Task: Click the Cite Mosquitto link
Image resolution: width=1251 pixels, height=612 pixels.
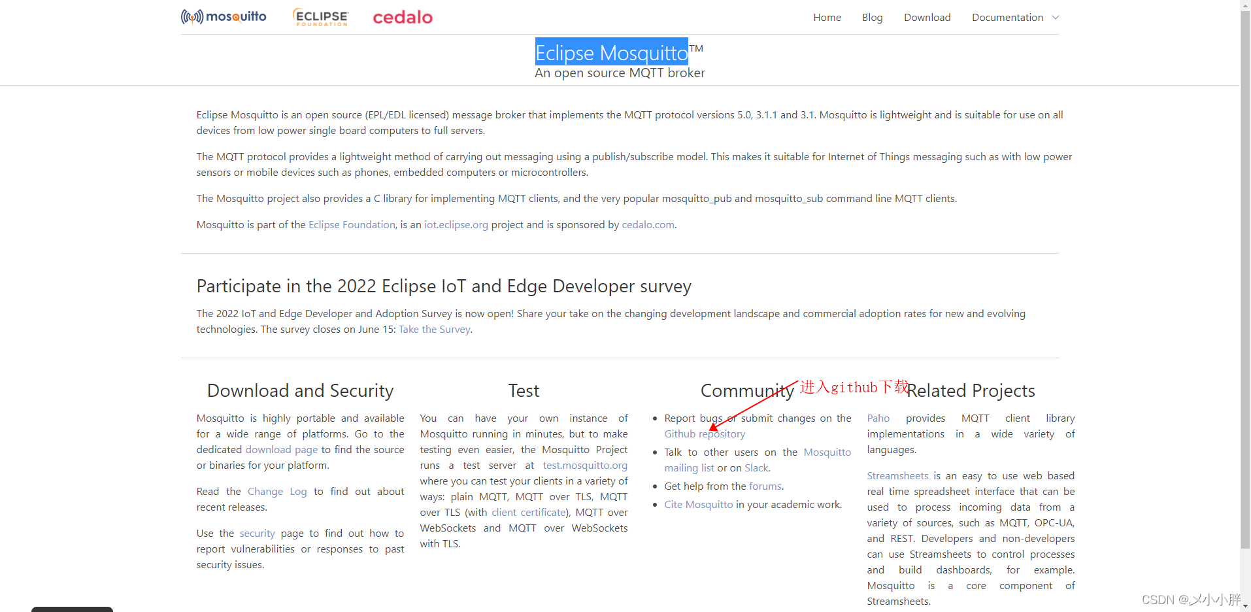Action: (x=699, y=504)
